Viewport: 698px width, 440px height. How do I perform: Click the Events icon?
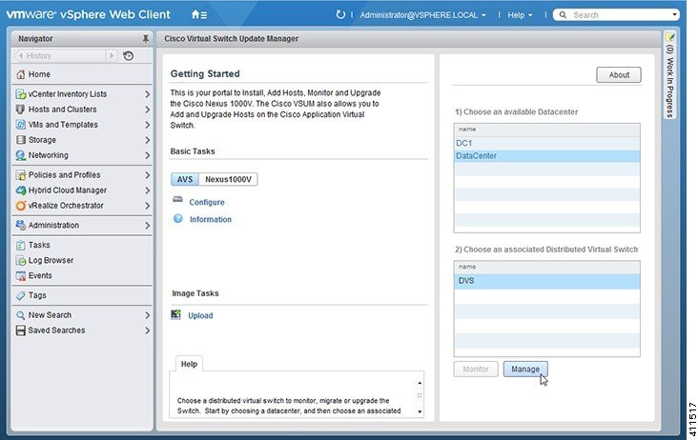click(x=20, y=275)
